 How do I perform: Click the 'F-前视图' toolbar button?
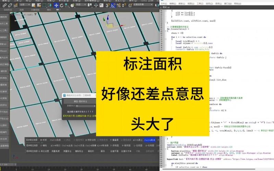coord(126,146)
